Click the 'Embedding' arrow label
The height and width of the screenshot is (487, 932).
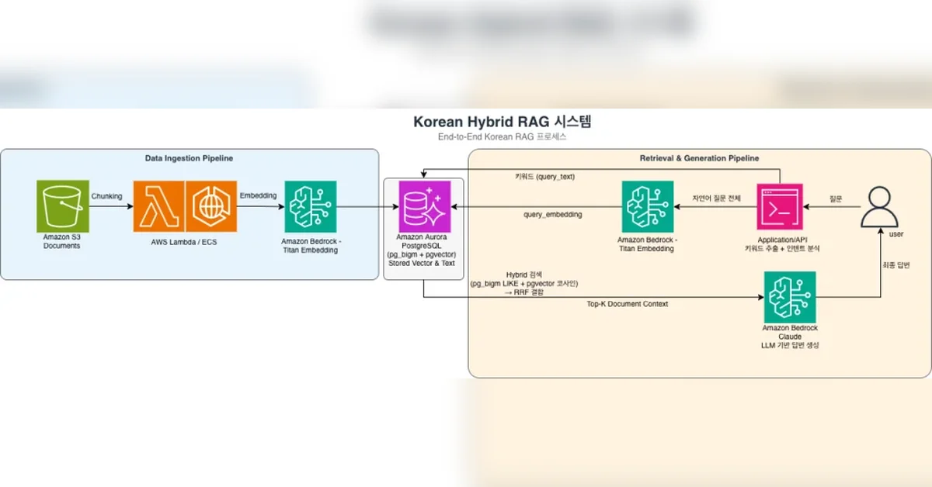(258, 195)
